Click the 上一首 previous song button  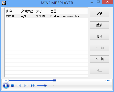[x=100, y=48]
